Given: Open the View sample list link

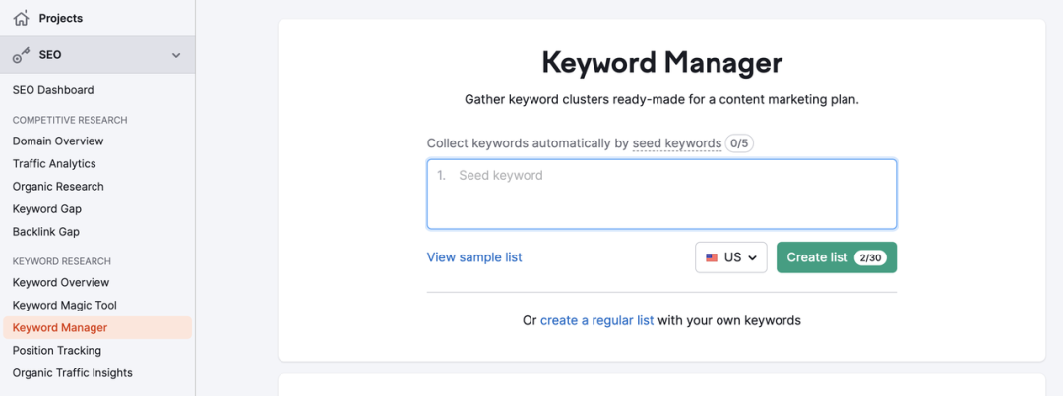Looking at the screenshot, I should 474,257.
